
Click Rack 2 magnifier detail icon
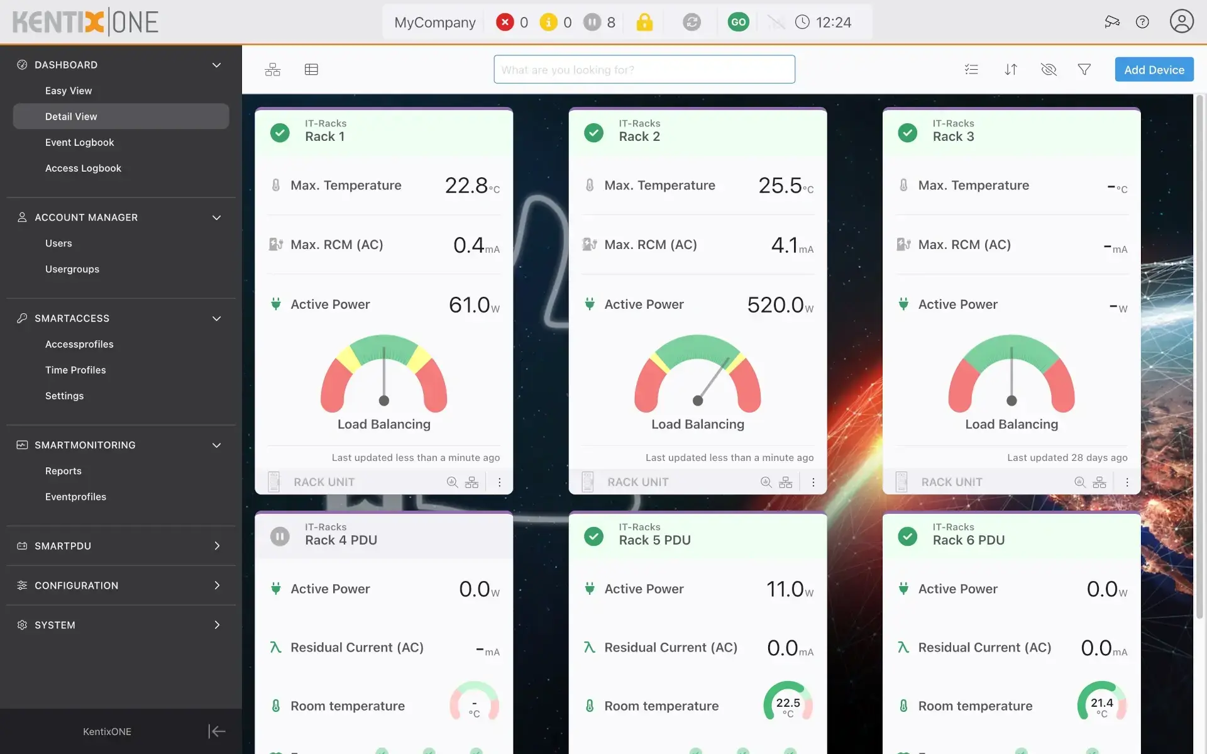coord(766,482)
